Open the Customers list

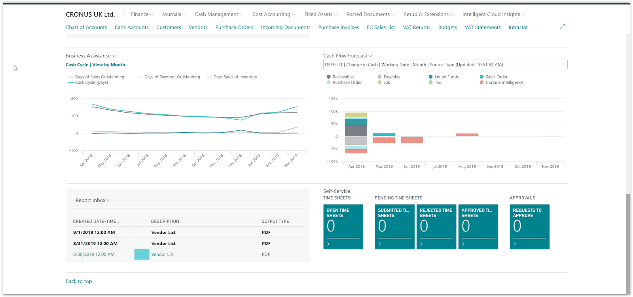coord(169,27)
